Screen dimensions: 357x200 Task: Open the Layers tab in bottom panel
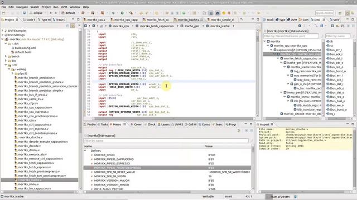[163, 124]
